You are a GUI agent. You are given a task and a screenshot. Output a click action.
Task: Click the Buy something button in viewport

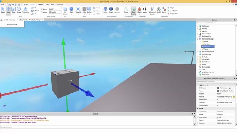[12, 24]
